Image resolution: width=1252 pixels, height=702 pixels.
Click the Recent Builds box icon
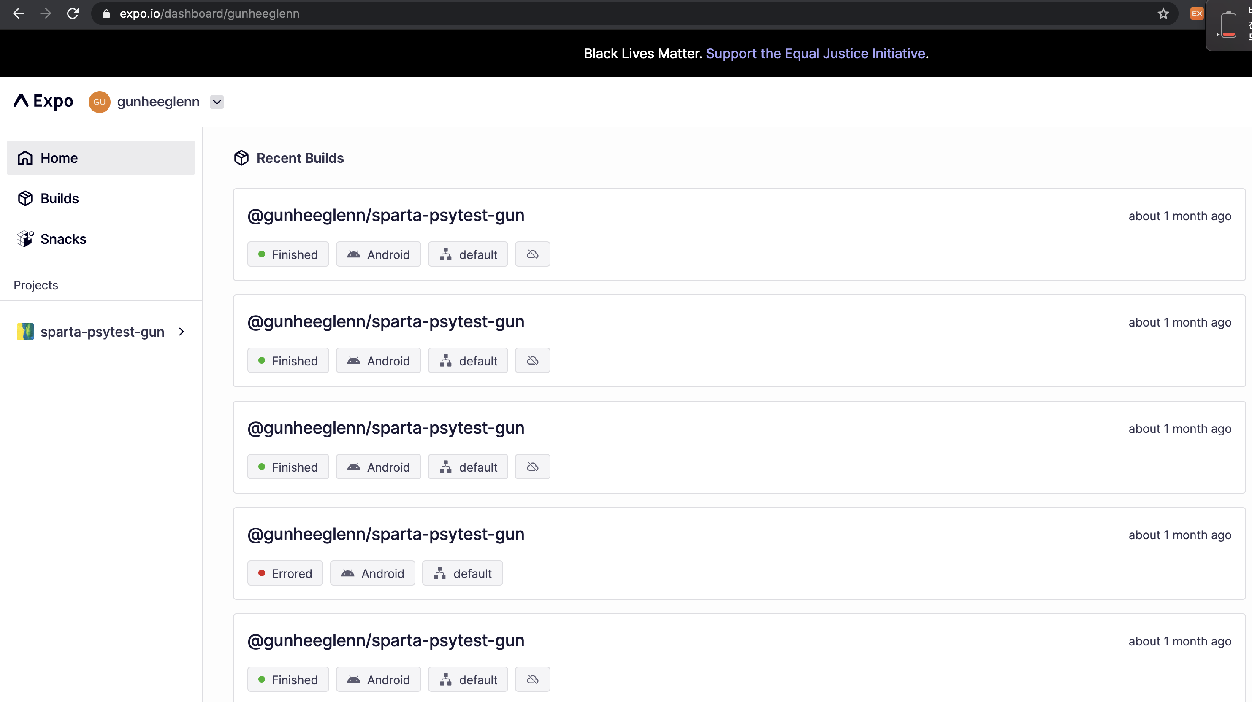pos(241,158)
